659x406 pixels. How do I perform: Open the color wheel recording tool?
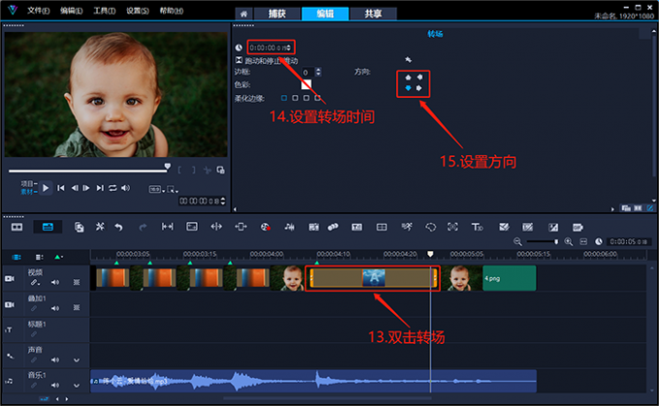(x=266, y=228)
